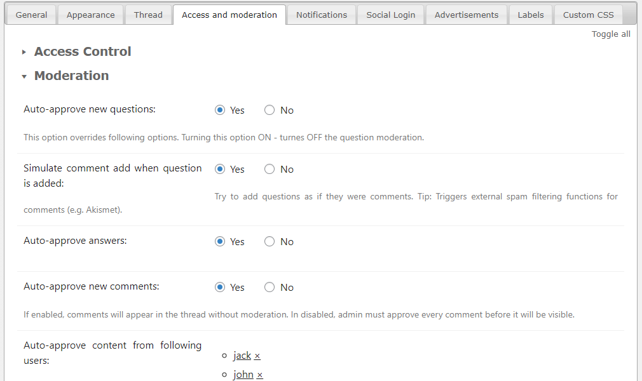The width and height of the screenshot is (642, 381).
Task: Click Toggle all sections link
Action: pos(611,34)
